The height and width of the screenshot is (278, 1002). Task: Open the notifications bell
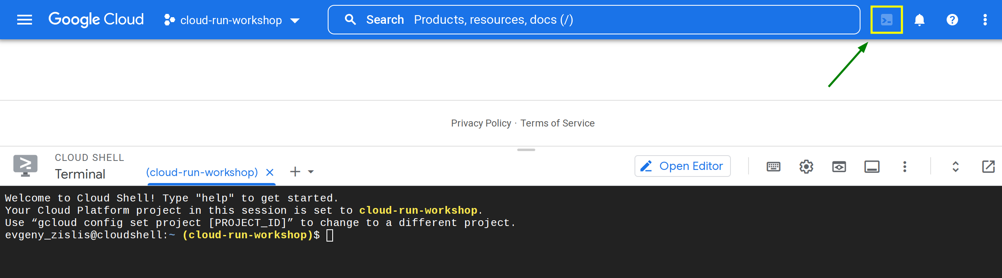pyautogui.click(x=919, y=20)
